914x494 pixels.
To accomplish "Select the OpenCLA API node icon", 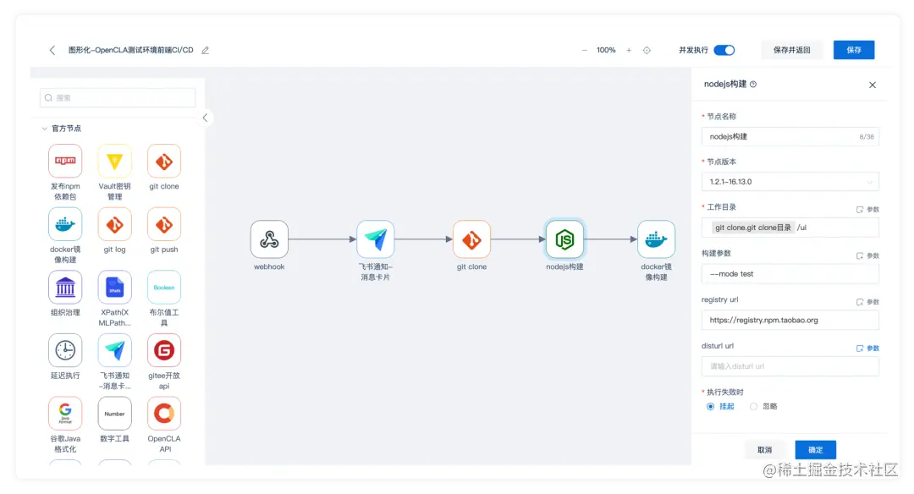I will pos(164,413).
